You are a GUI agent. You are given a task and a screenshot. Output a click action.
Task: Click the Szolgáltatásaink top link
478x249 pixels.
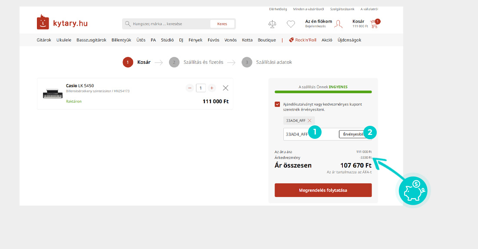pos(342,9)
